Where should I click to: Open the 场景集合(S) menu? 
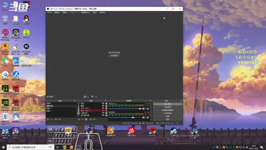[85, 12]
